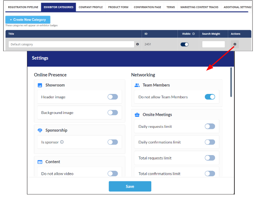Open the Company Profile tab
The image size is (254, 197).
point(91,7)
